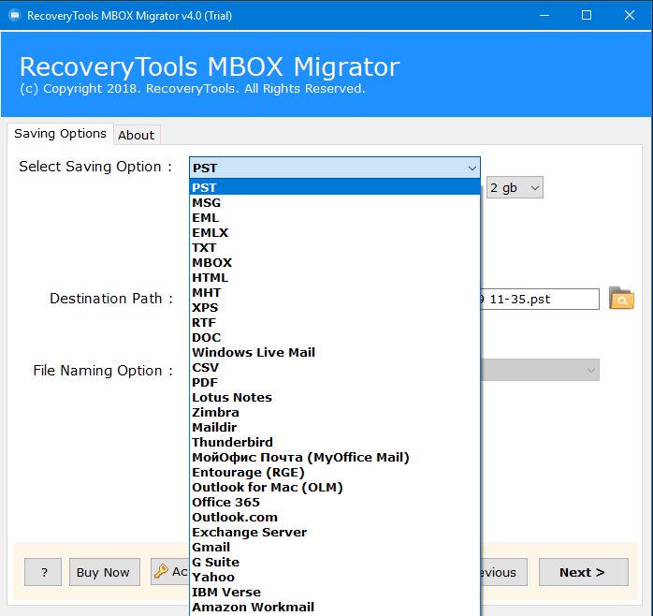653x616 pixels.
Task: Select the Saving Options tab
Action: (60, 134)
